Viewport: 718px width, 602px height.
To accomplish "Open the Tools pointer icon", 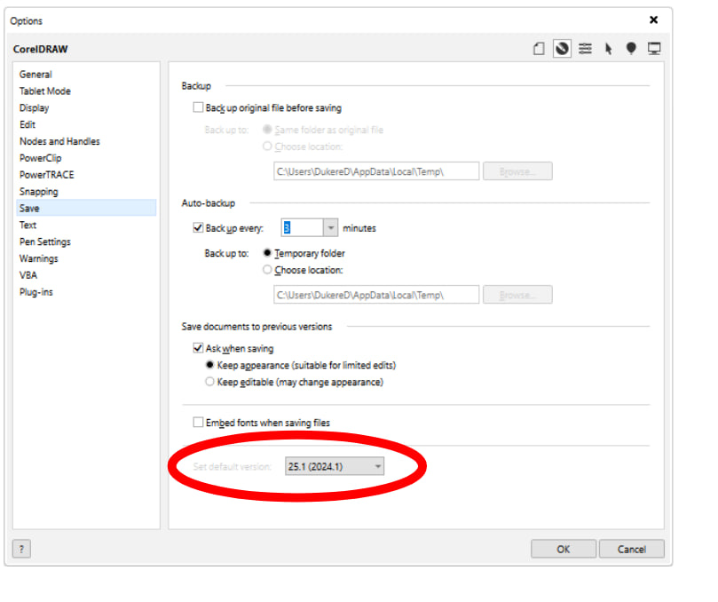I will point(609,49).
